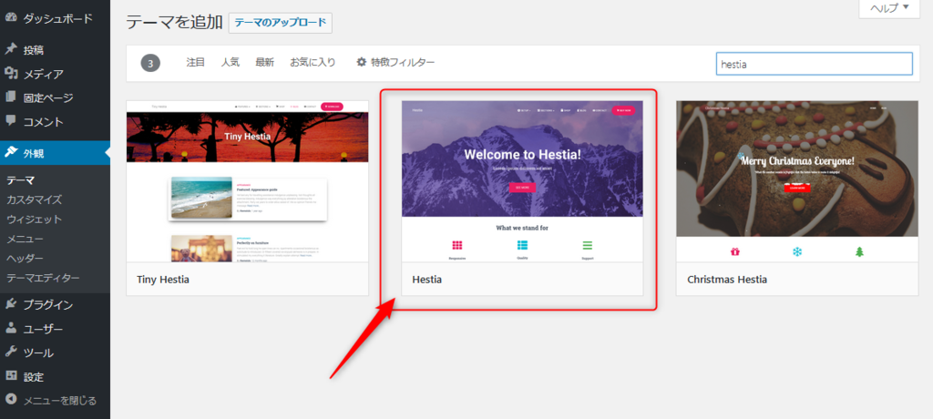Click the plug icon beside プラグイン

[x=11, y=304]
